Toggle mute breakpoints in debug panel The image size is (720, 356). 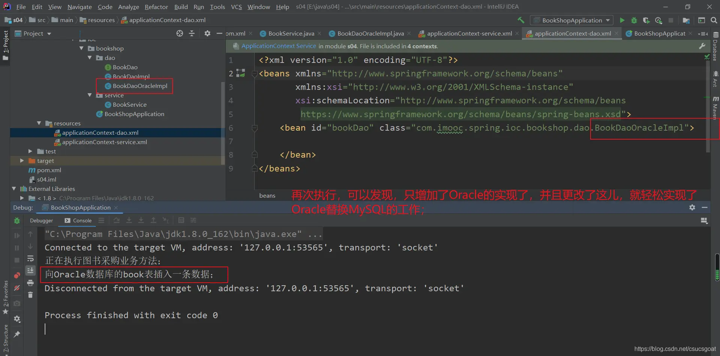[x=17, y=288]
